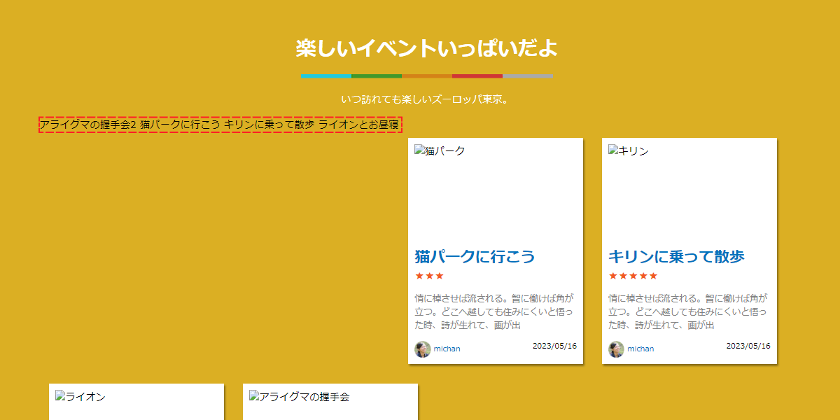This screenshot has width=840, height=420.
Task: Click the アライグマの握手会 image placeholder
Action: point(300,397)
